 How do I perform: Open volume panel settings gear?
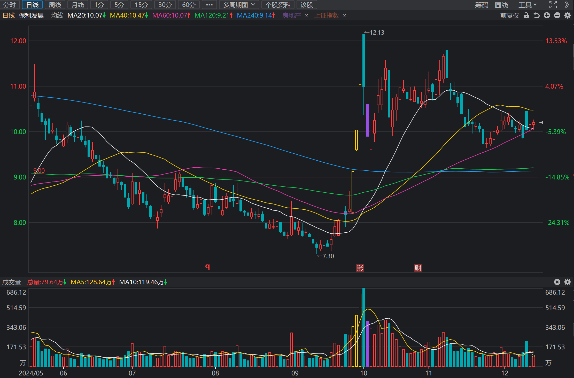point(567,282)
